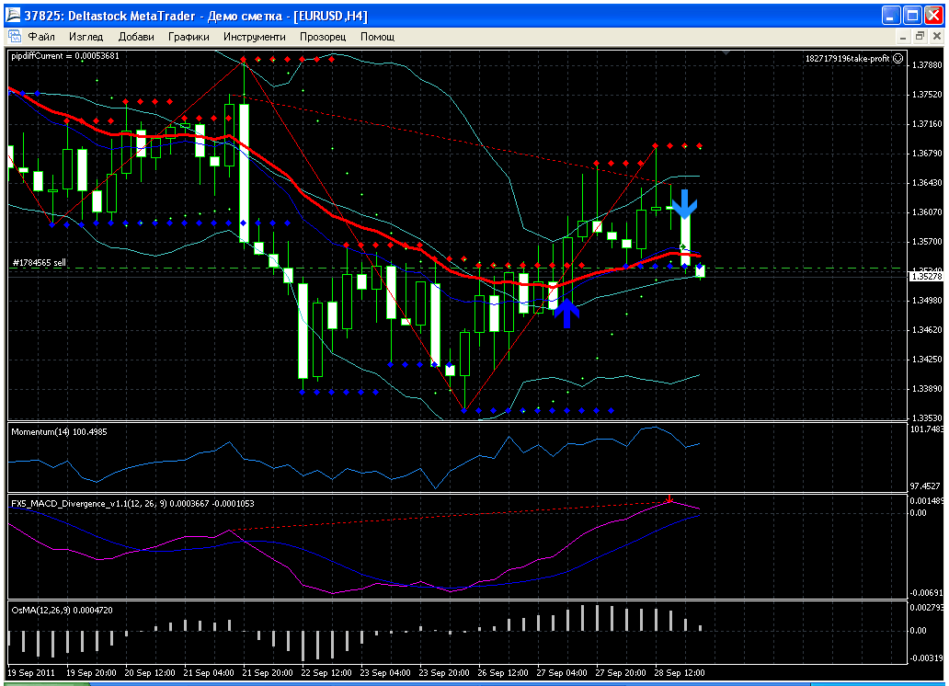This screenshot has height=686, width=949.
Task: Click the current price tag 1.35278
Action: point(927,276)
